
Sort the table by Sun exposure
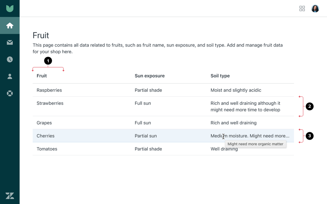point(149,76)
